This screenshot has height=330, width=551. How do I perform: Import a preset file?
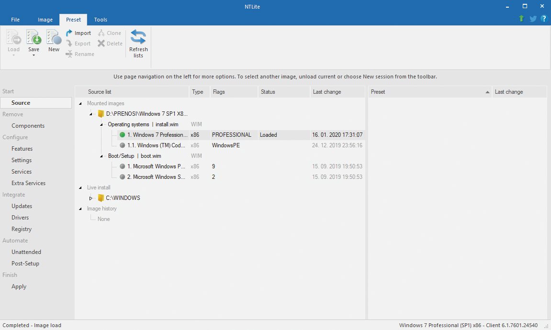[79, 33]
